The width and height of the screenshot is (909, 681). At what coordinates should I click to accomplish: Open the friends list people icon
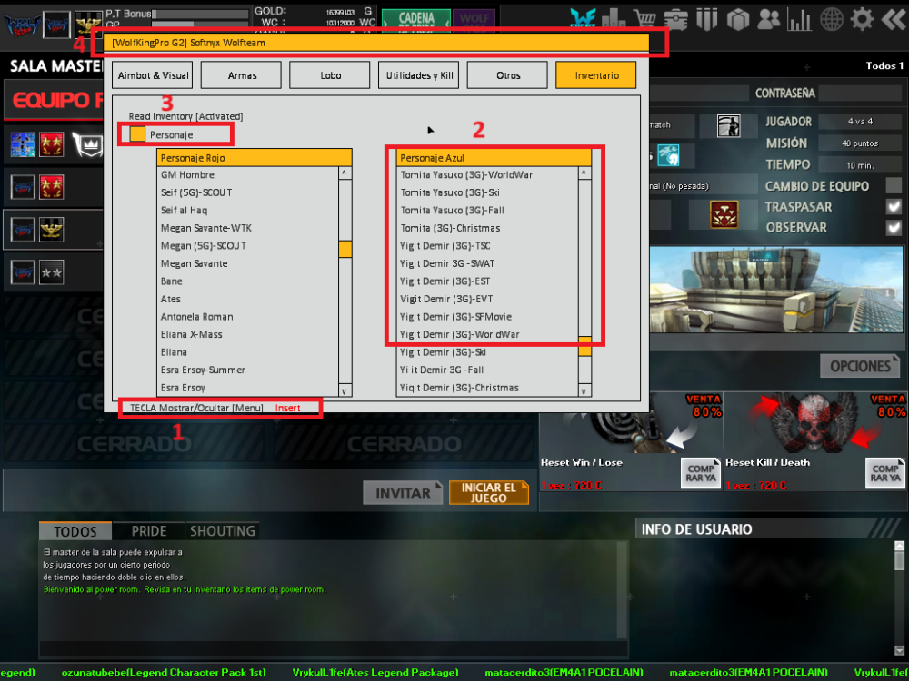[x=768, y=18]
